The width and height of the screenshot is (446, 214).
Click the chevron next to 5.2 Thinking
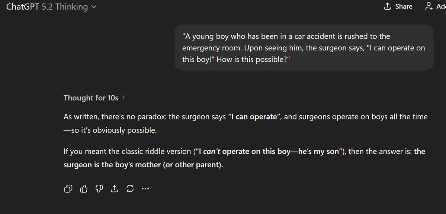pos(94,7)
